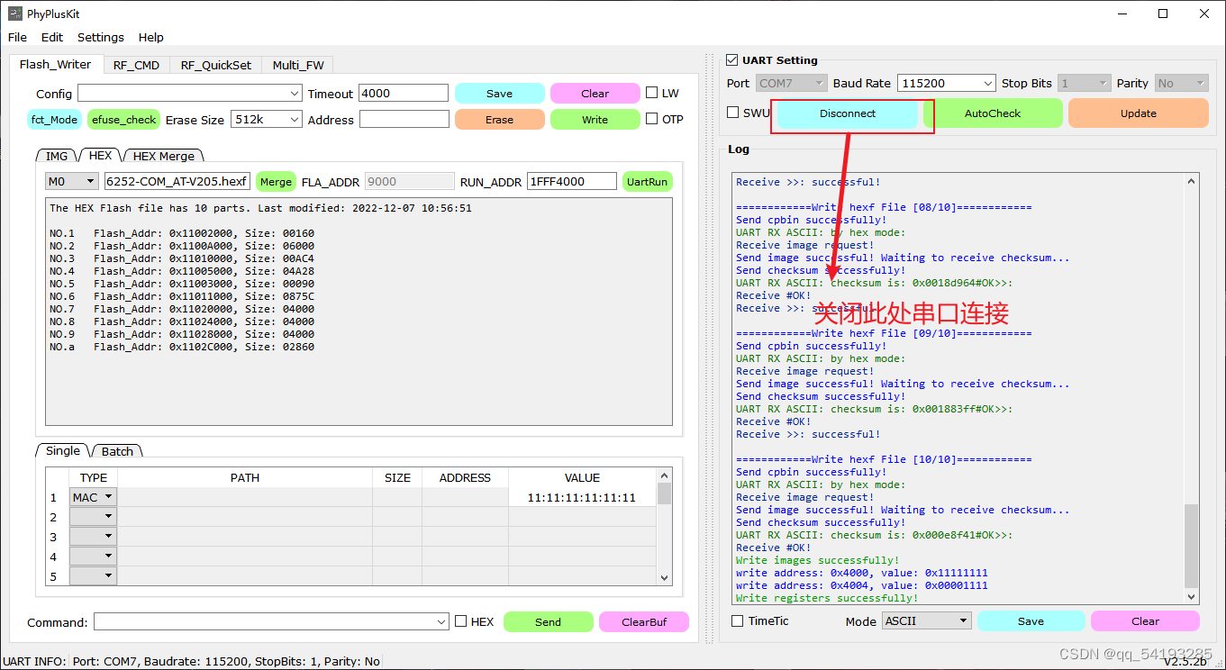Screen dimensions: 1226x670
Task: Click the Log scrollbar down arrow
Action: 1193,596
